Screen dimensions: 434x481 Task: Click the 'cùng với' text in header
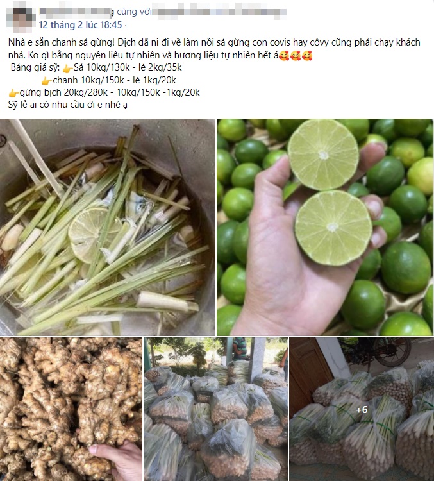click(x=134, y=12)
